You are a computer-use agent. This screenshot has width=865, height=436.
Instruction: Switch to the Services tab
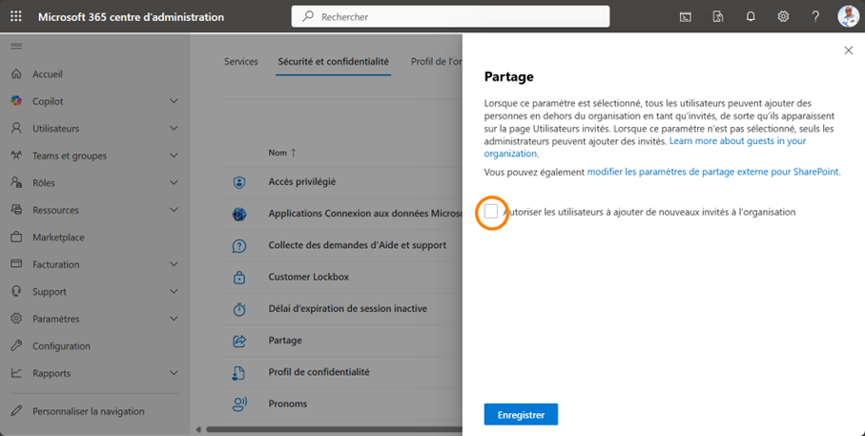coord(240,62)
